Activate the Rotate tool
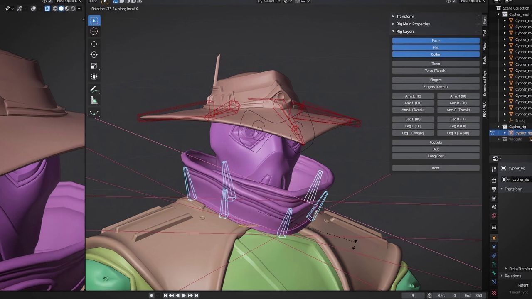The height and width of the screenshot is (299, 532). tap(94, 55)
